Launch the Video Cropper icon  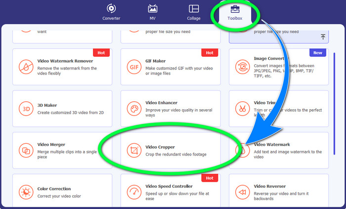[133, 150]
